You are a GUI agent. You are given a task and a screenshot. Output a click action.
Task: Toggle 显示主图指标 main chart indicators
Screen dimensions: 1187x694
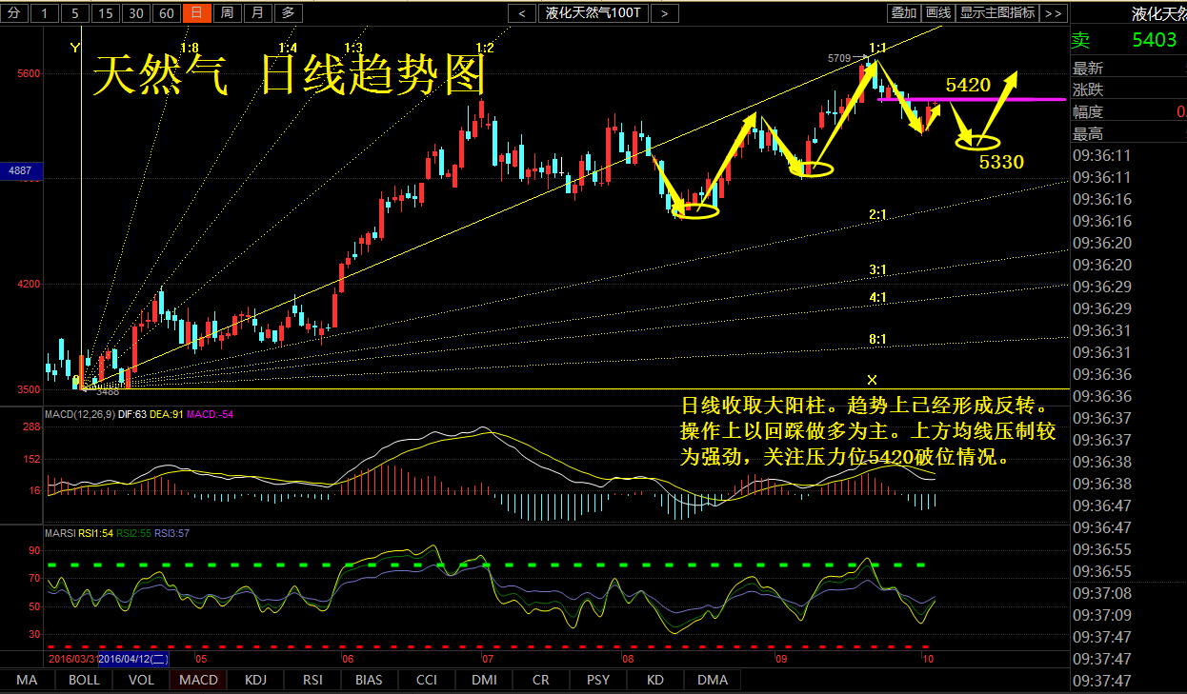(x=996, y=12)
